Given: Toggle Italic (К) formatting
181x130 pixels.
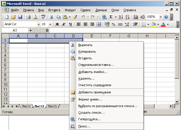Looking at the screenshot, I should (x=64, y=24).
